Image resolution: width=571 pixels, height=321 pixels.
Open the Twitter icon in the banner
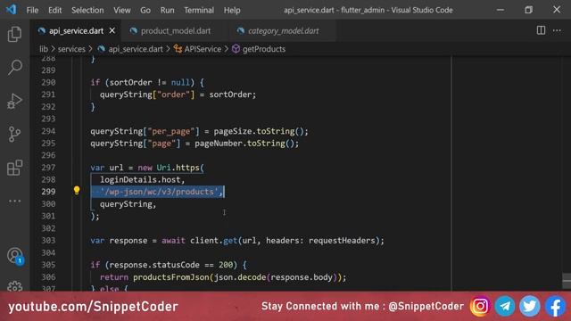pos(529,307)
